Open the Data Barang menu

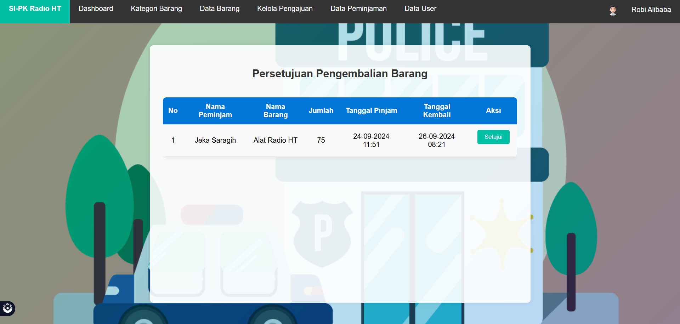coord(219,9)
